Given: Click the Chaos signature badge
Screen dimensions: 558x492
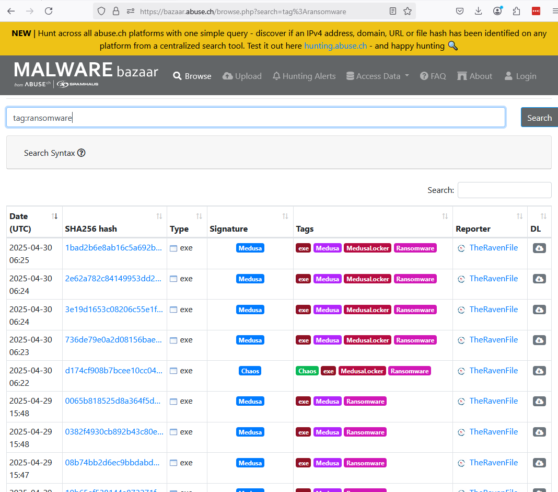Looking at the screenshot, I should coord(250,371).
